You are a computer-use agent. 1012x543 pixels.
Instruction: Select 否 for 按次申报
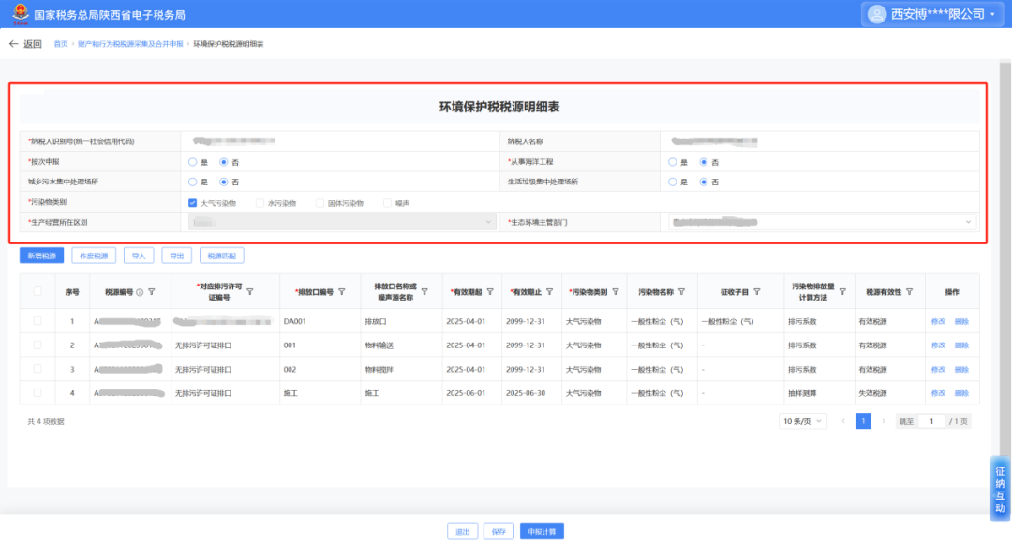point(223,162)
